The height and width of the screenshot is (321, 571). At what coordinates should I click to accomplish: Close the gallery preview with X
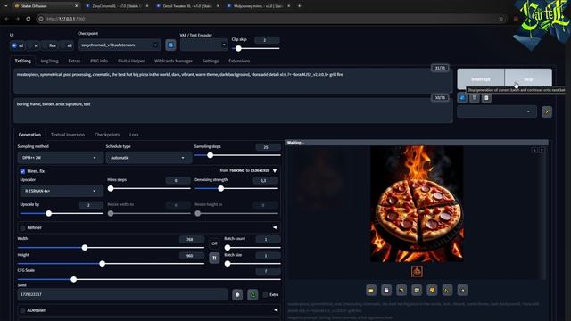(x=542, y=151)
